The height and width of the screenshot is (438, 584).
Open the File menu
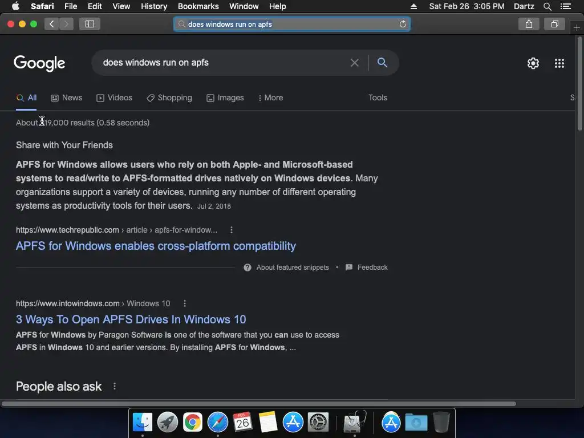point(70,6)
